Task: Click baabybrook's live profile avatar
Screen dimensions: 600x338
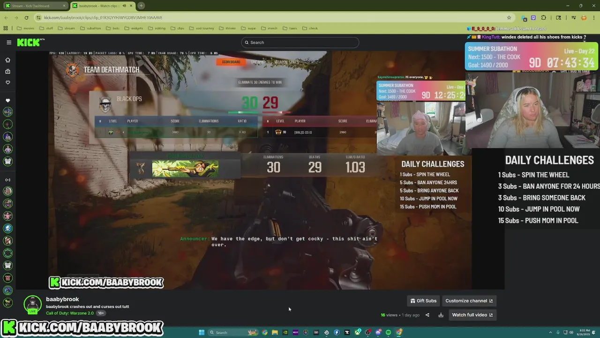Action: (x=32, y=305)
